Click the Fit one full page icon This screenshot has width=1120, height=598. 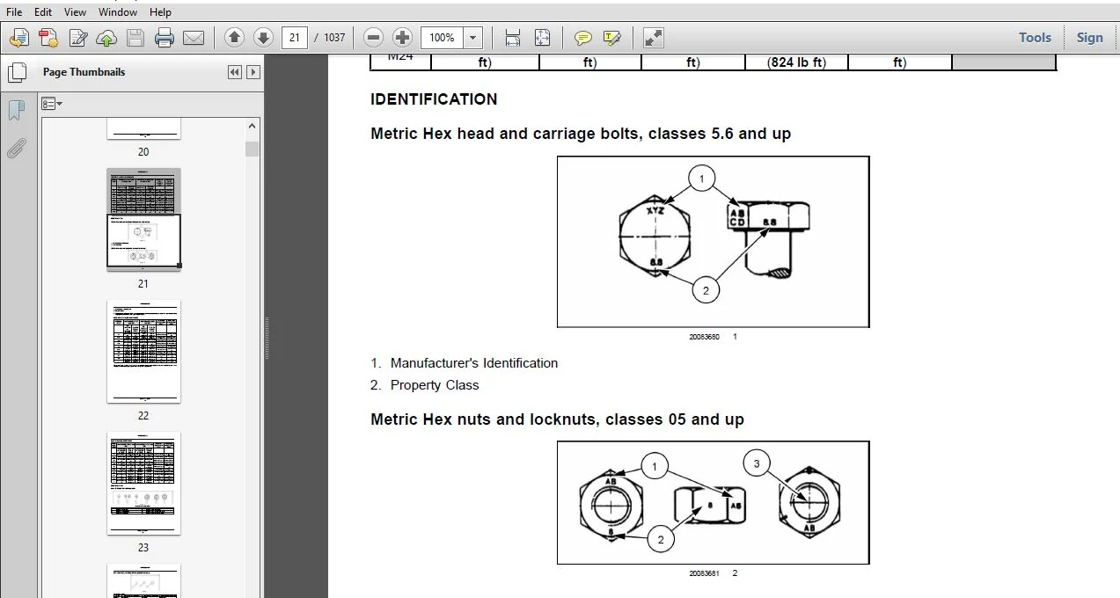click(542, 37)
